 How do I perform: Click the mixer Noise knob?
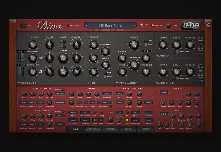[105, 65]
